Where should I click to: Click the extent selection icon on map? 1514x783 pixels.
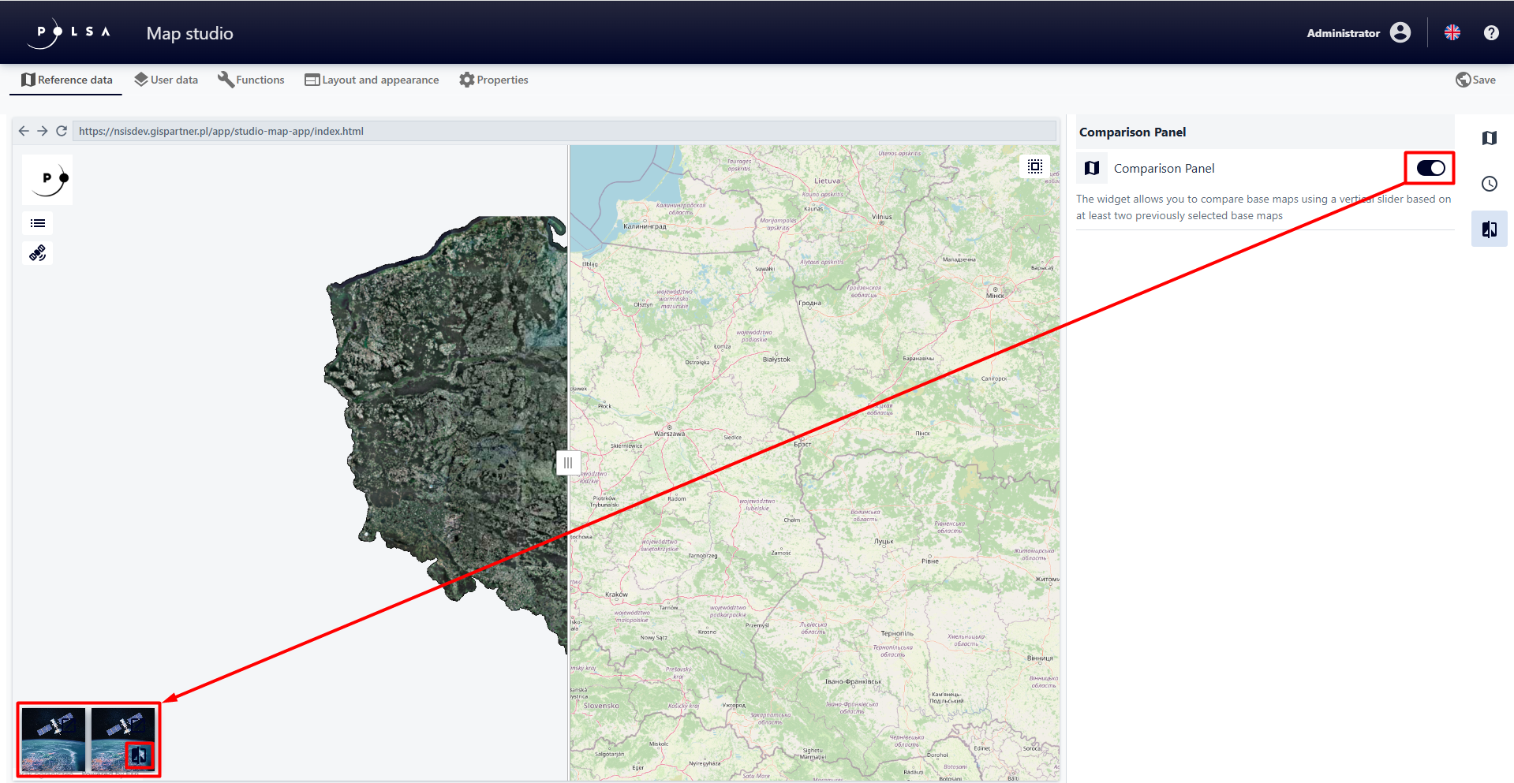tap(1034, 166)
